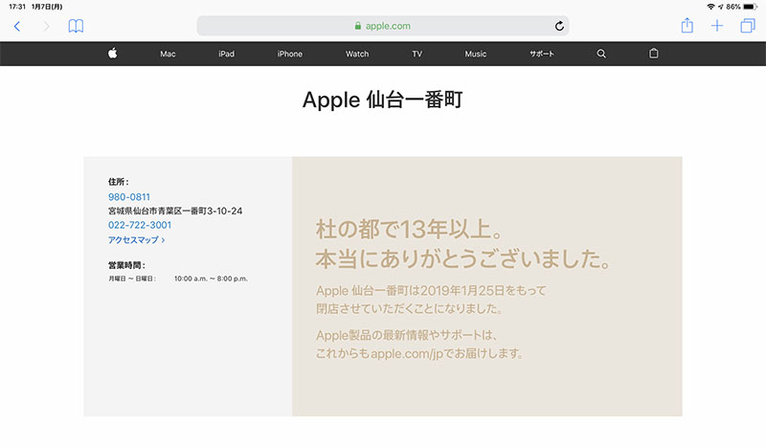Select line 閉店させていただくことになりました。
This screenshot has height=447, width=766.
point(410,309)
